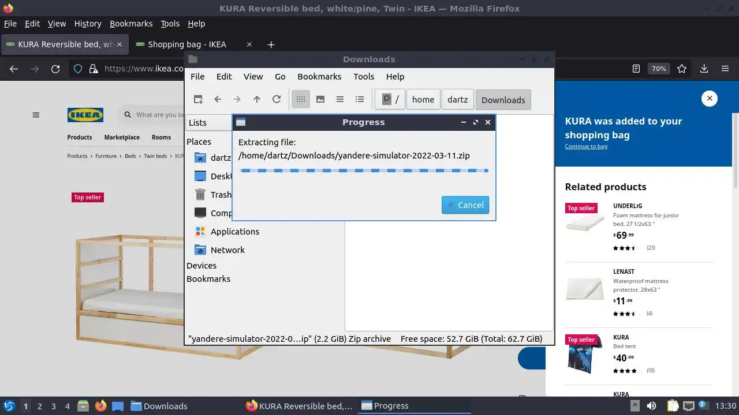Open LENAST mattress protector product
Viewport: 739px width, 415px height.
[x=639, y=293]
